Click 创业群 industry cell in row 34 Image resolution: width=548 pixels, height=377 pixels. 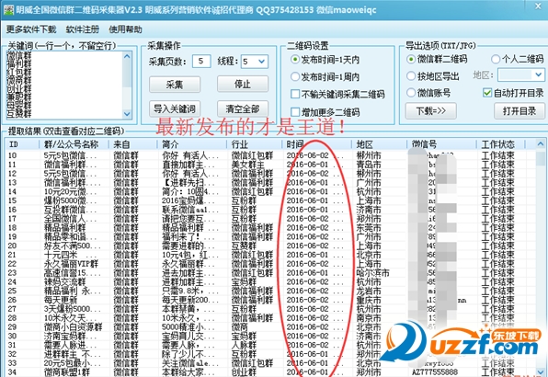point(244,372)
